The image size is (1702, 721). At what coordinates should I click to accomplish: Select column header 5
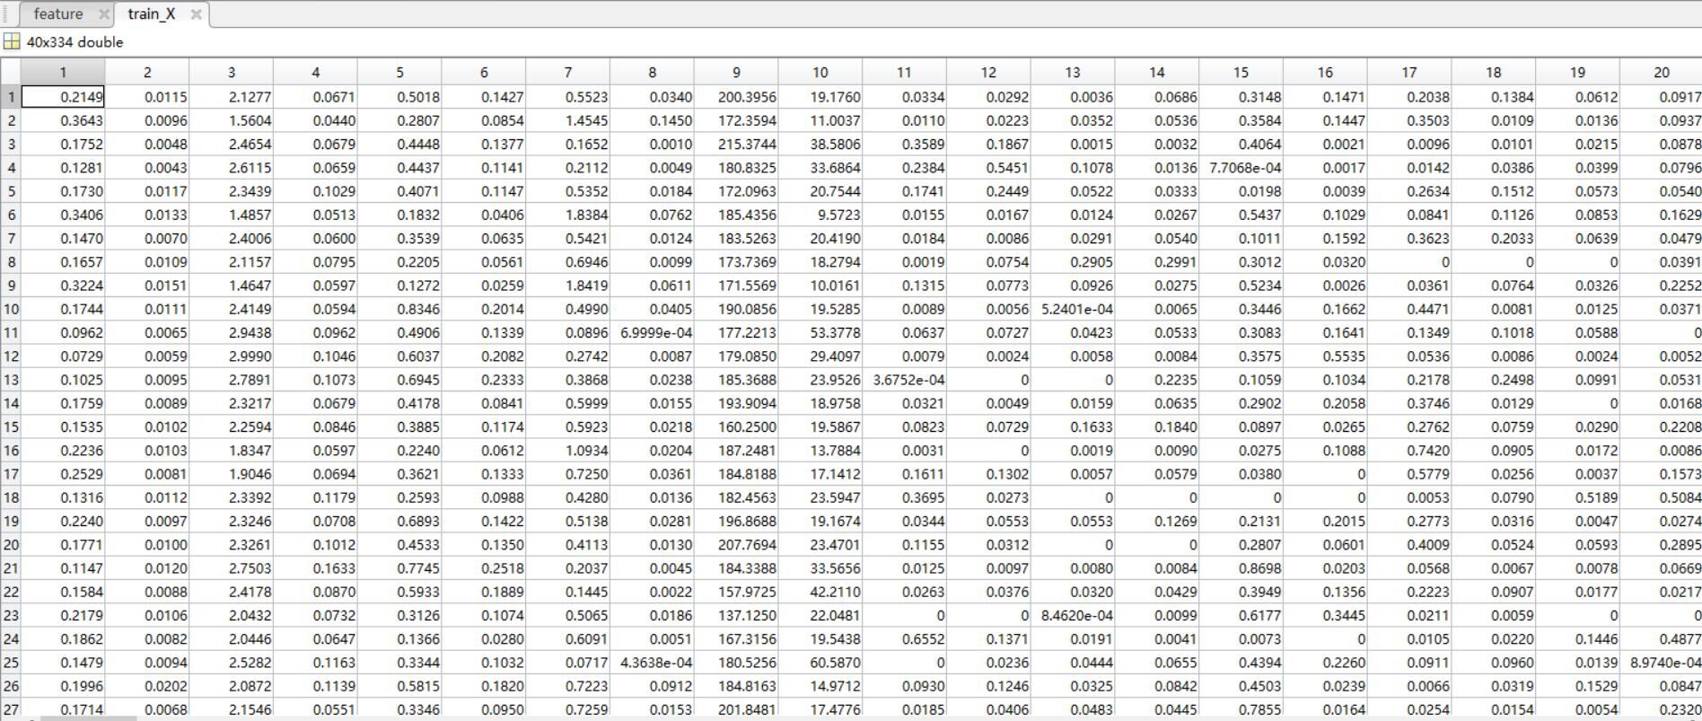(399, 72)
